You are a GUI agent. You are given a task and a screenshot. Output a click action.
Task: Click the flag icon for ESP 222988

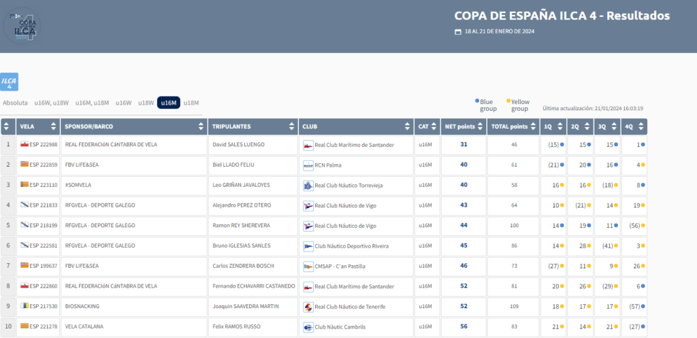click(25, 145)
